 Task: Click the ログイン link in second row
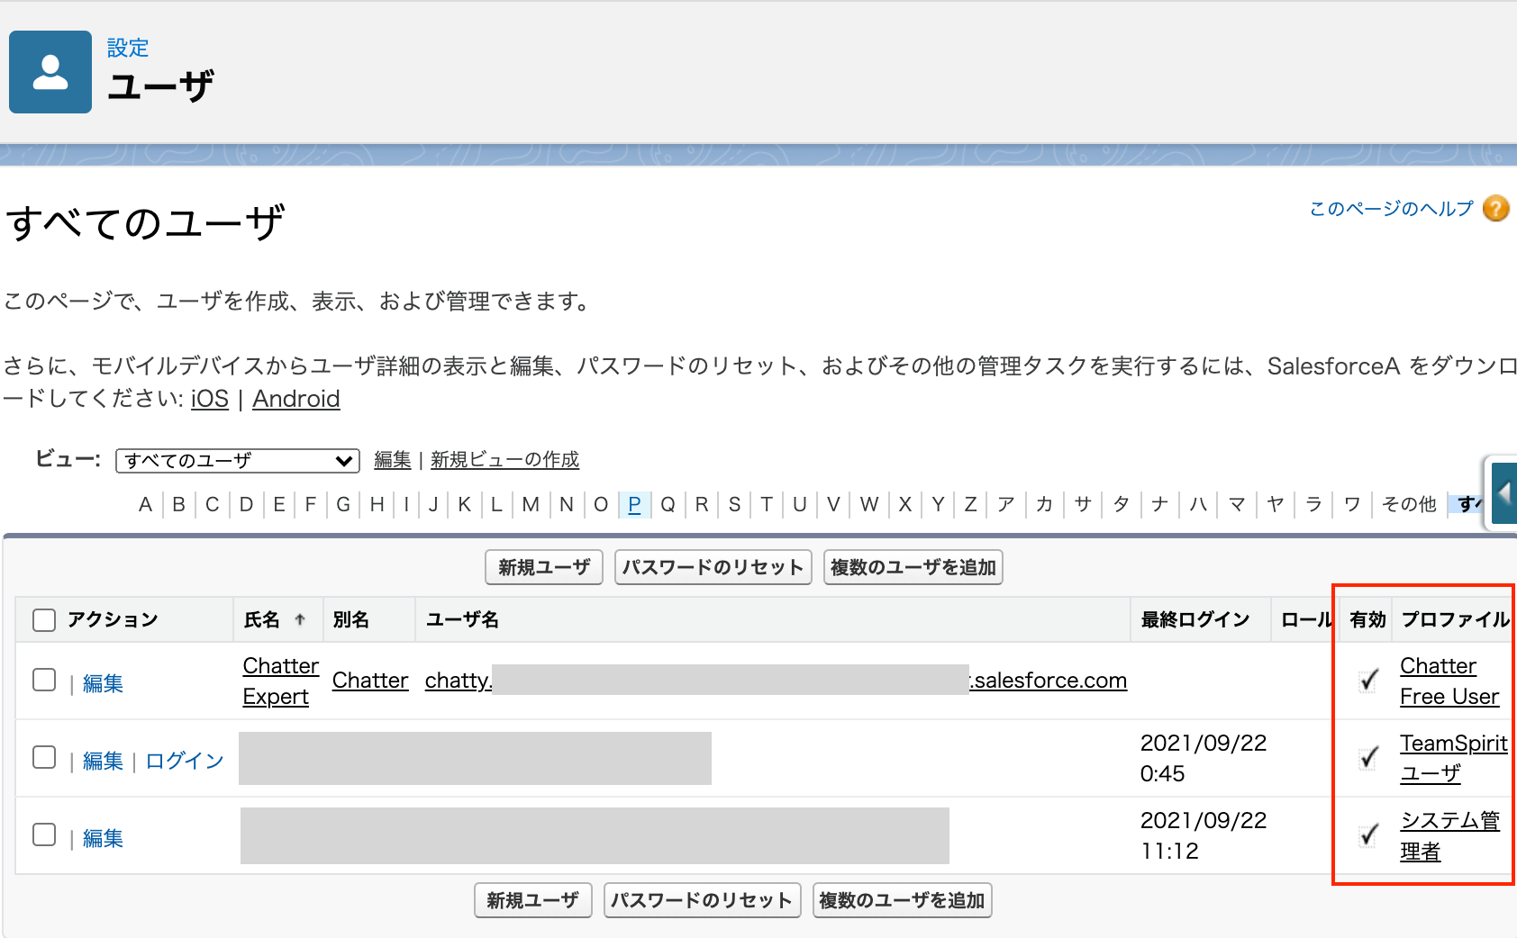point(185,761)
